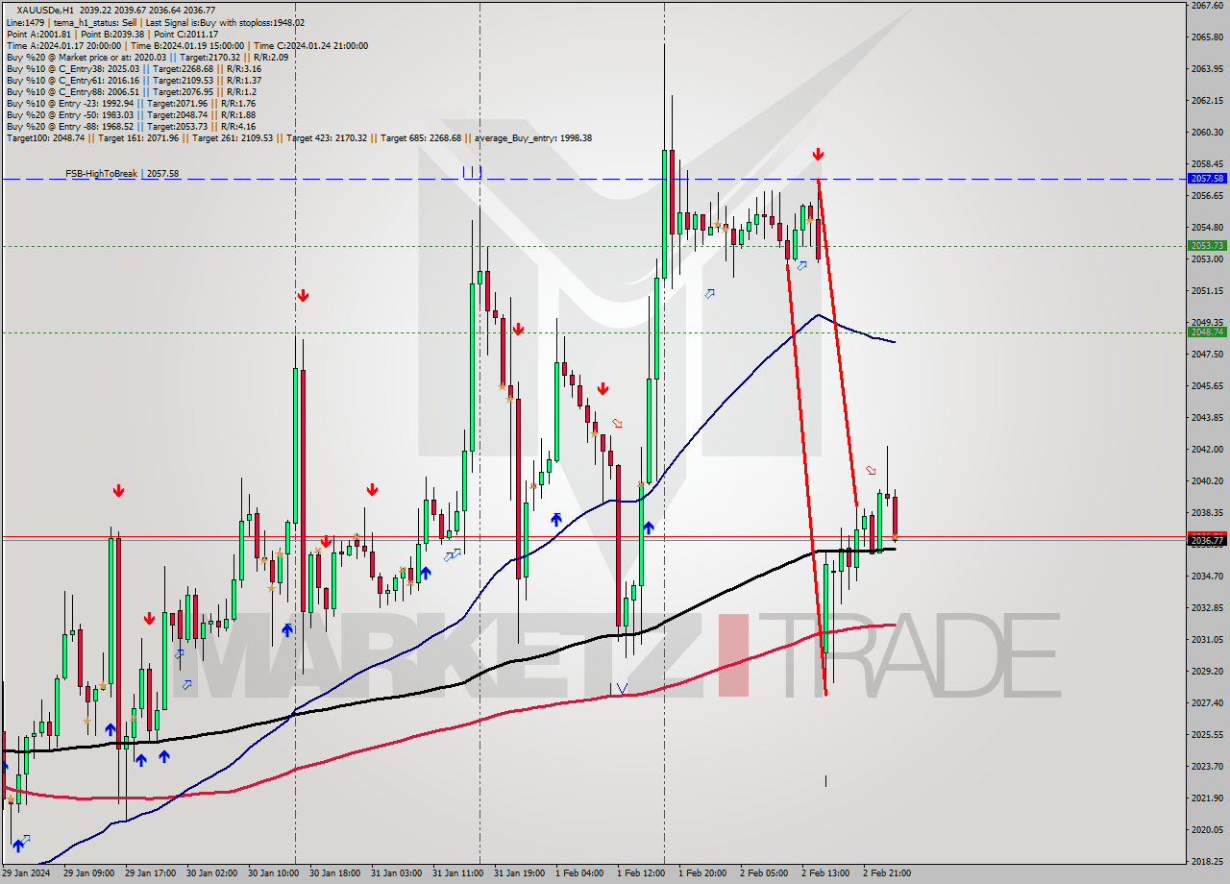
Task: Click the '30 Jan 02:00' time label
Action: point(211,873)
